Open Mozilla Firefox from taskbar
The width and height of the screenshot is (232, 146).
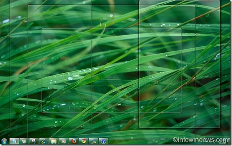(74, 141)
